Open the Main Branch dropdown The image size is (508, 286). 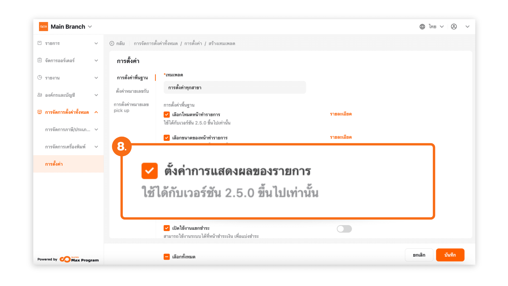point(90,26)
